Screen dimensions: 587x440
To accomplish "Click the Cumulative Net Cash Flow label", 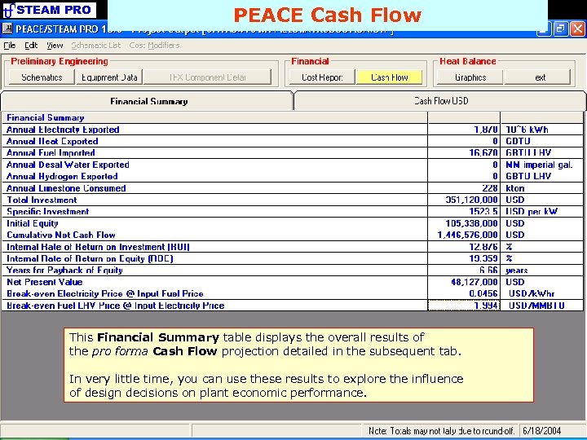I will point(61,235).
